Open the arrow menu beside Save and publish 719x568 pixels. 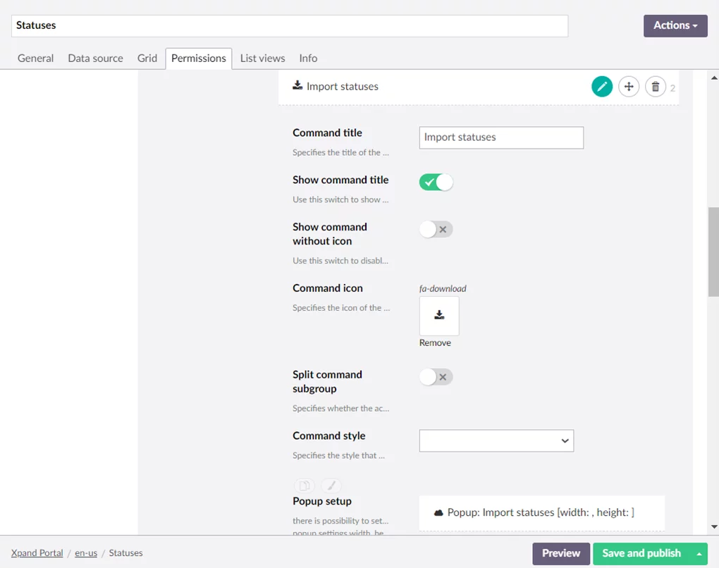699,553
